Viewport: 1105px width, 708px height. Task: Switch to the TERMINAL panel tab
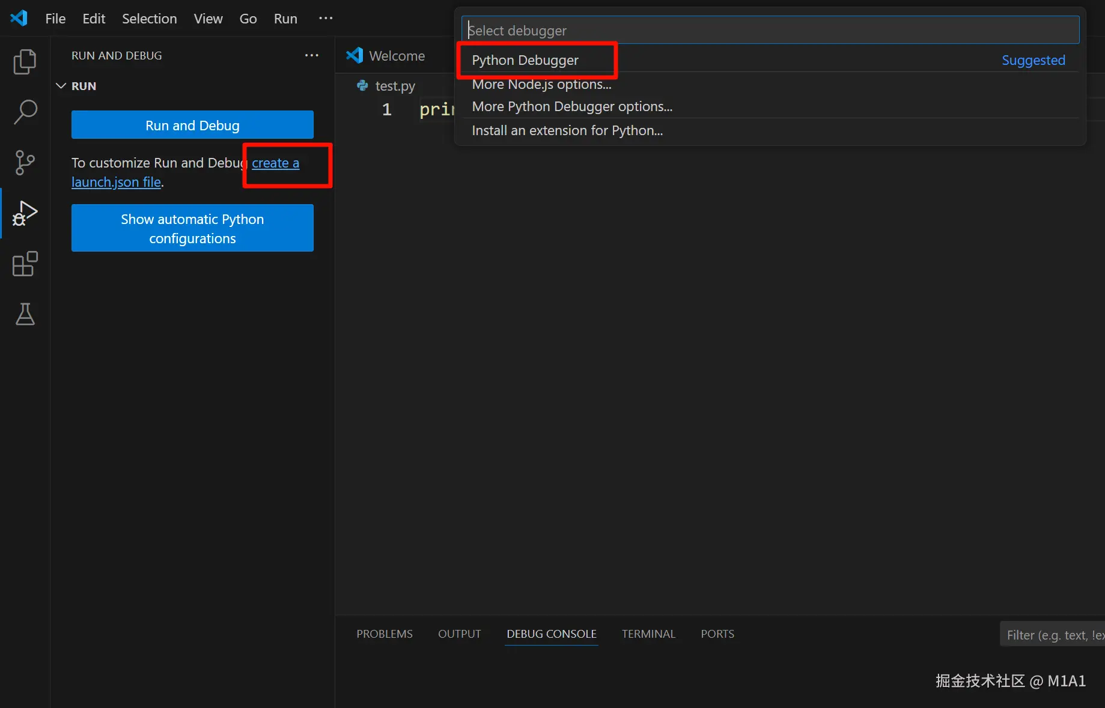pos(648,634)
